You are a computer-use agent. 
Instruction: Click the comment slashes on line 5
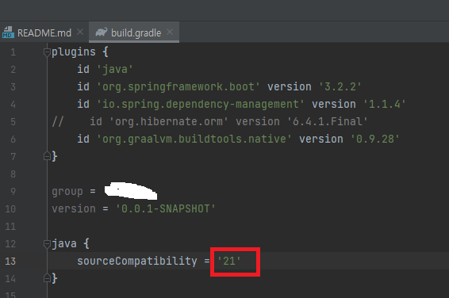point(58,121)
